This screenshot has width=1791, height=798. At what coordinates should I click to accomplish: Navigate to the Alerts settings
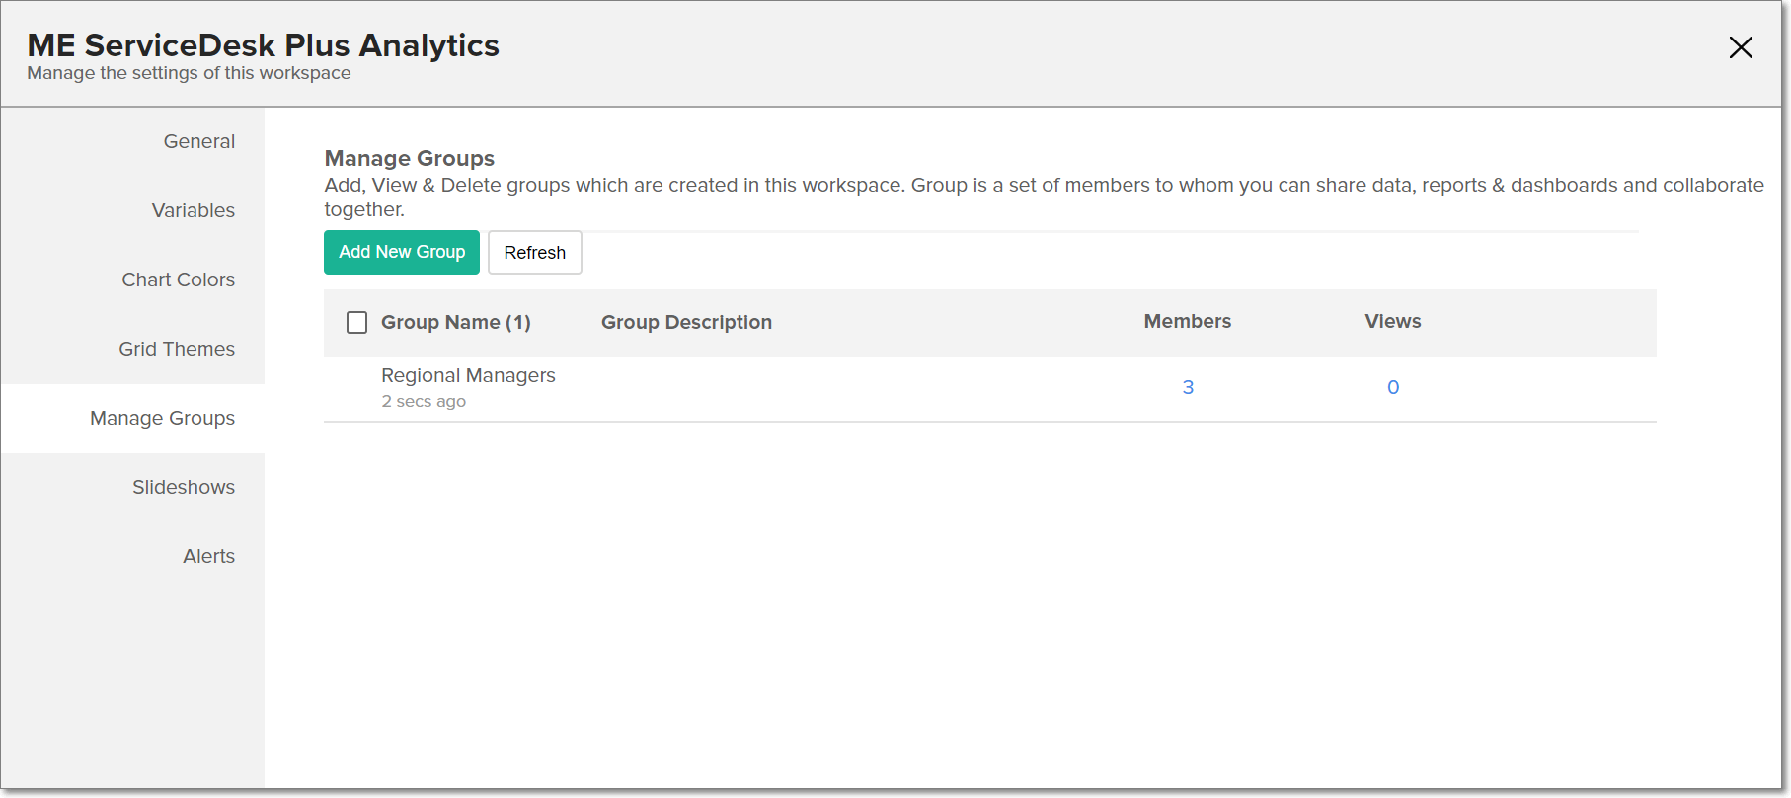click(x=208, y=556)
